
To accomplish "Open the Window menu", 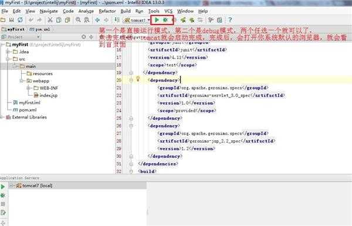I will (185, 11).
